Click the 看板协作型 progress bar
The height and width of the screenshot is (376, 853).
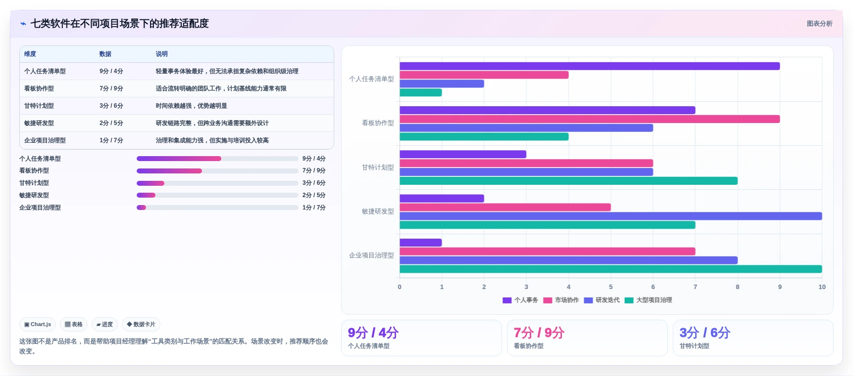point(217,171)
